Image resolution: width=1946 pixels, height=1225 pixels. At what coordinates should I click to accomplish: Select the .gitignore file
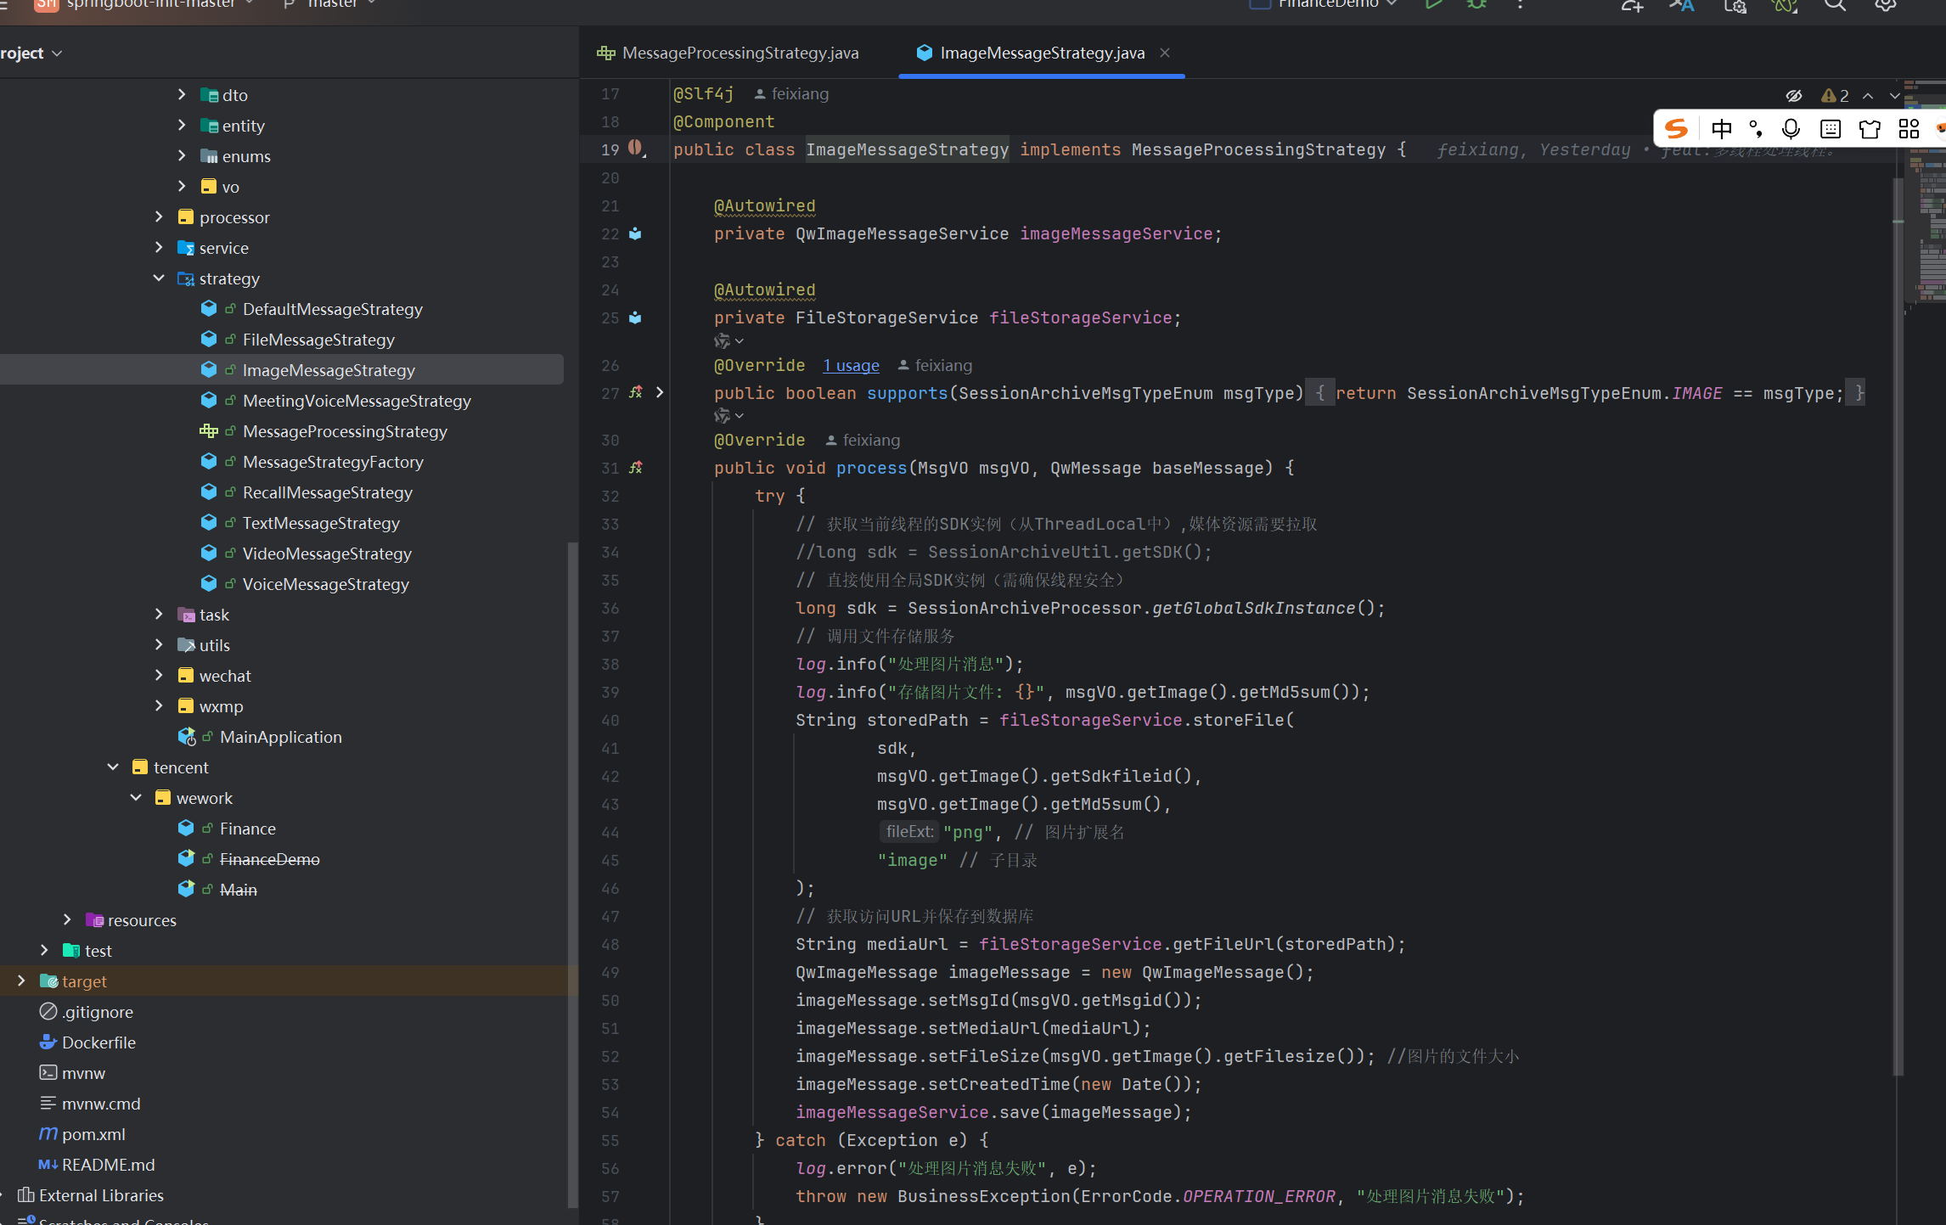tap(97, 1012)
